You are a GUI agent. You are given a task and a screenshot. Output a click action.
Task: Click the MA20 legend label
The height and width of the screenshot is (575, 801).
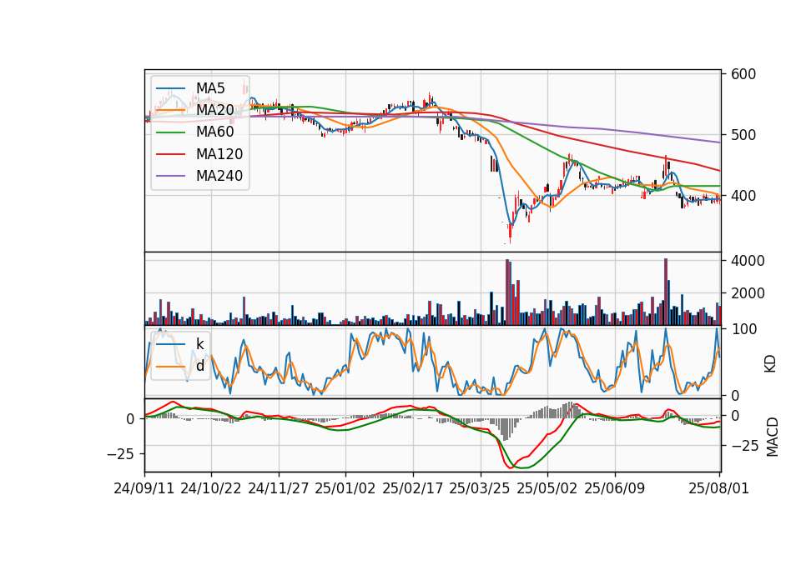214,110
